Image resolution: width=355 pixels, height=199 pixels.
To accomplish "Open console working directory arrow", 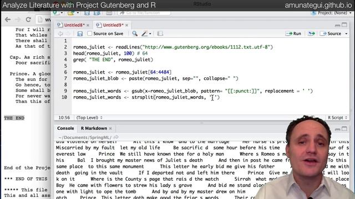I will 116,137.
